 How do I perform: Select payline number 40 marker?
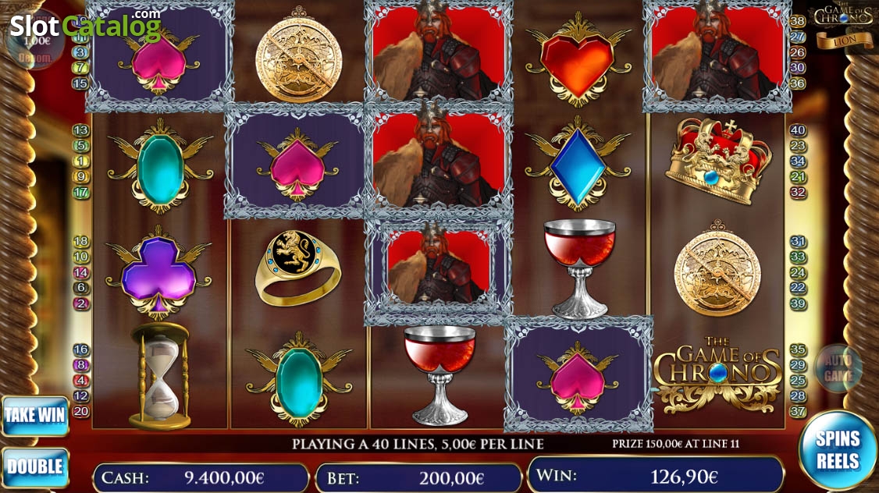pyautogui.click(x=798, y=130)
